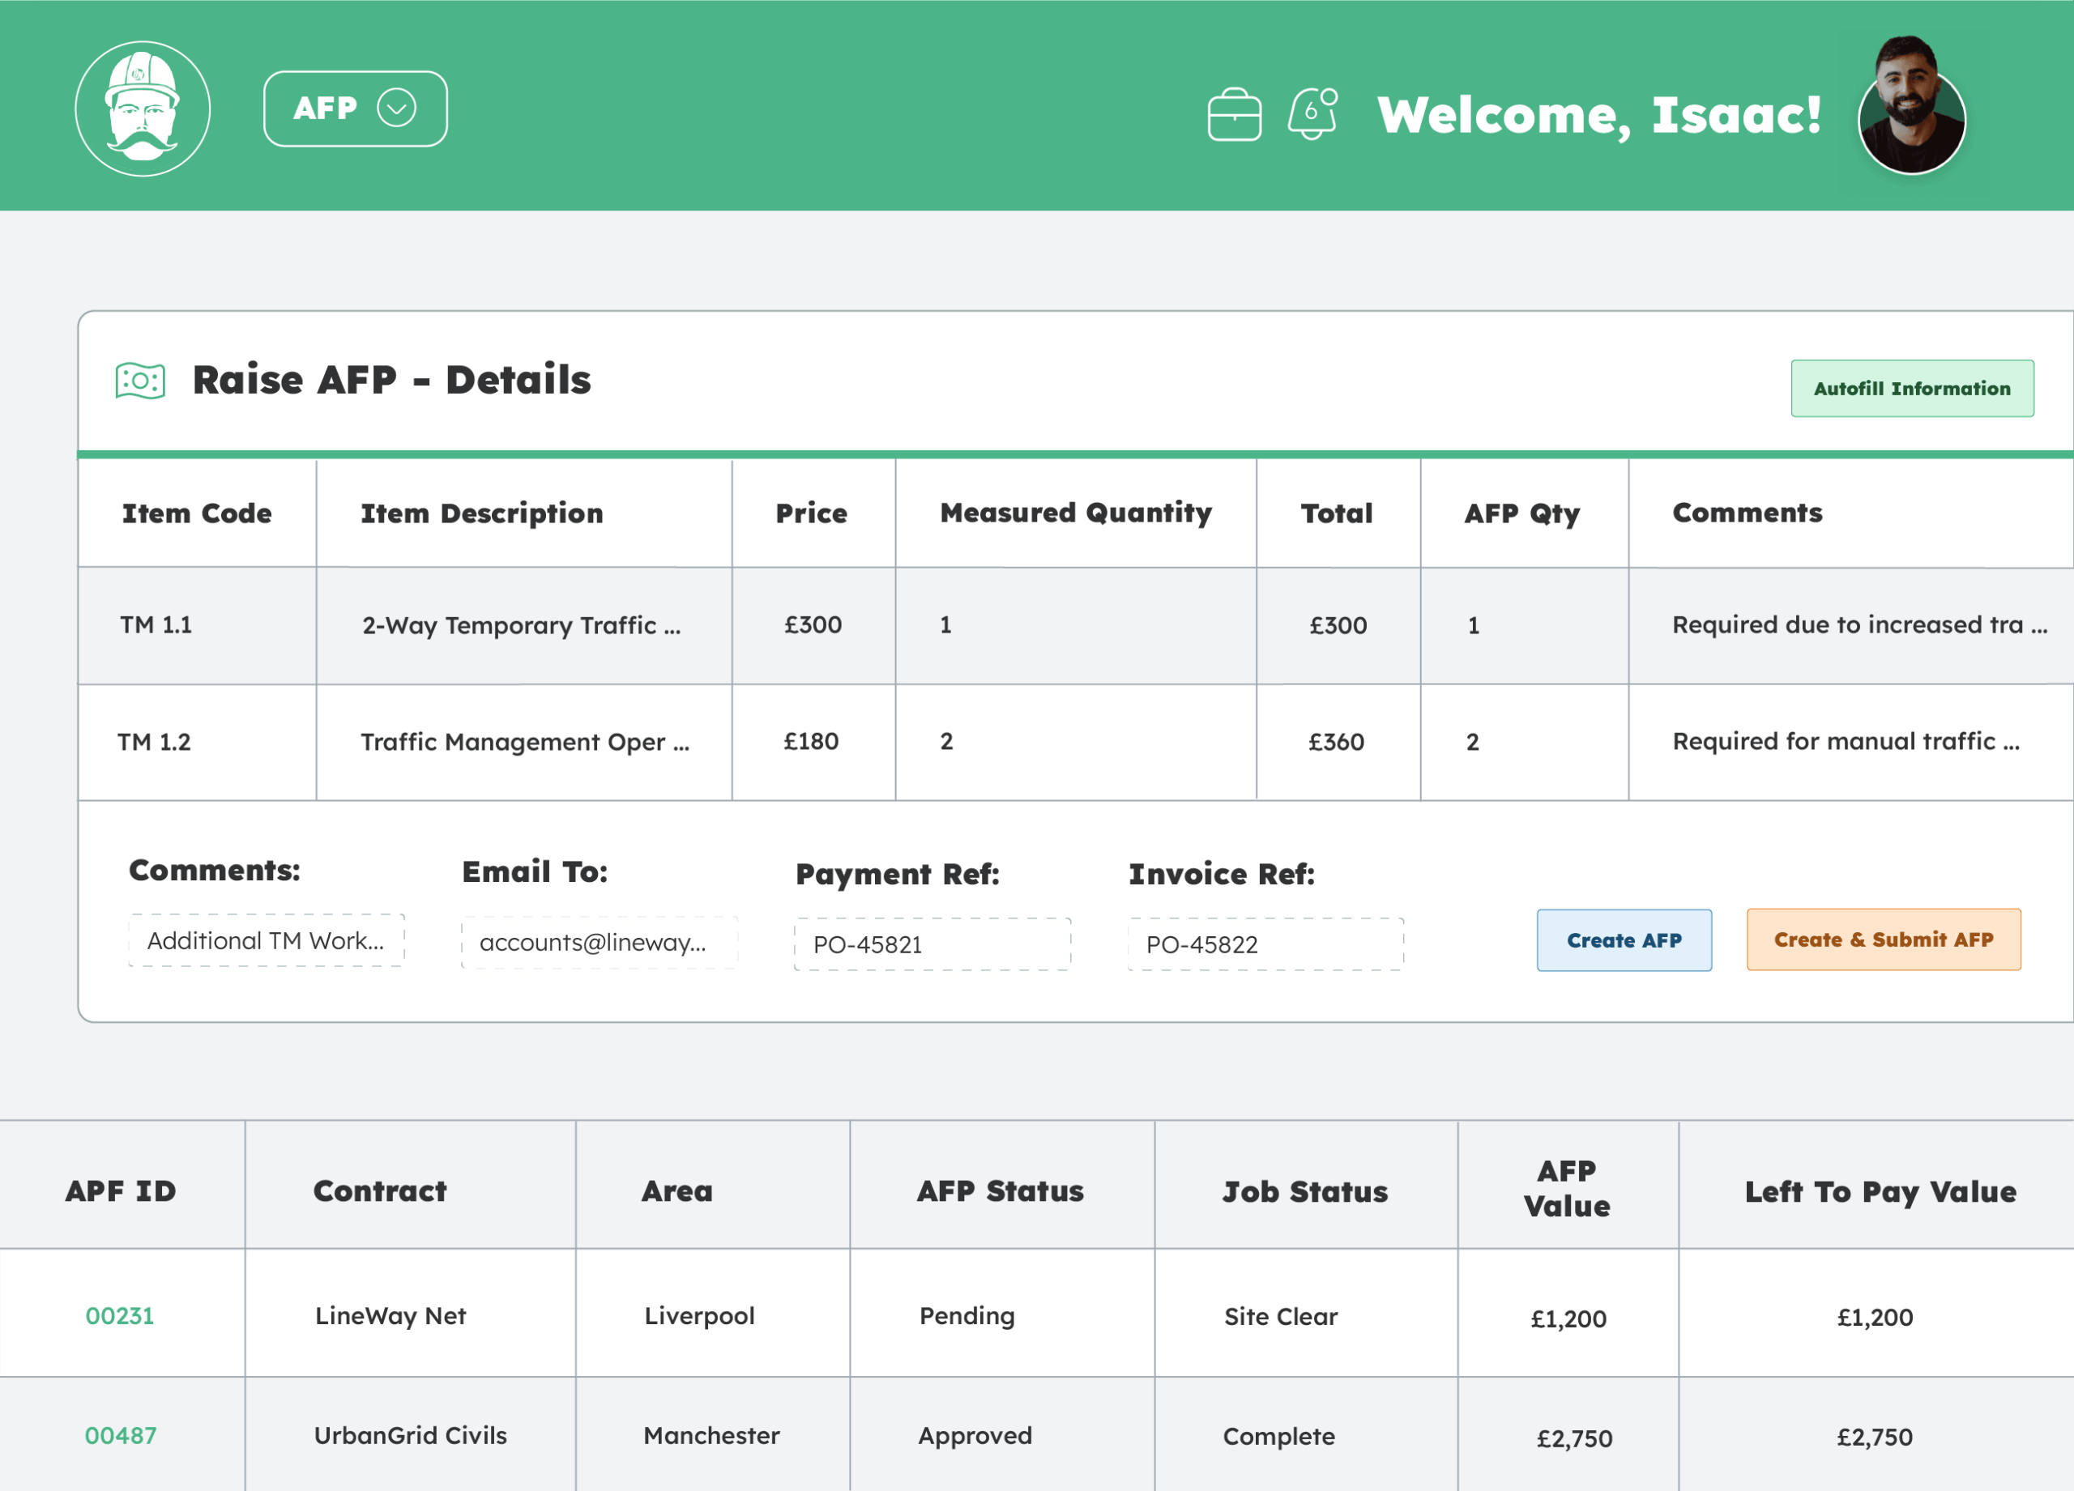Click UrbanGrid Civils contract cell

click(411, 1435)
